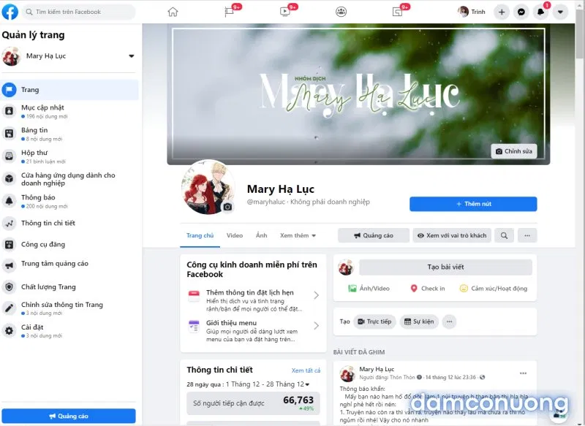The height and width of the screenshot is (426, 585).
Task: Expand the Xem thêm tab dropdown
Action: tap(298, 235)
